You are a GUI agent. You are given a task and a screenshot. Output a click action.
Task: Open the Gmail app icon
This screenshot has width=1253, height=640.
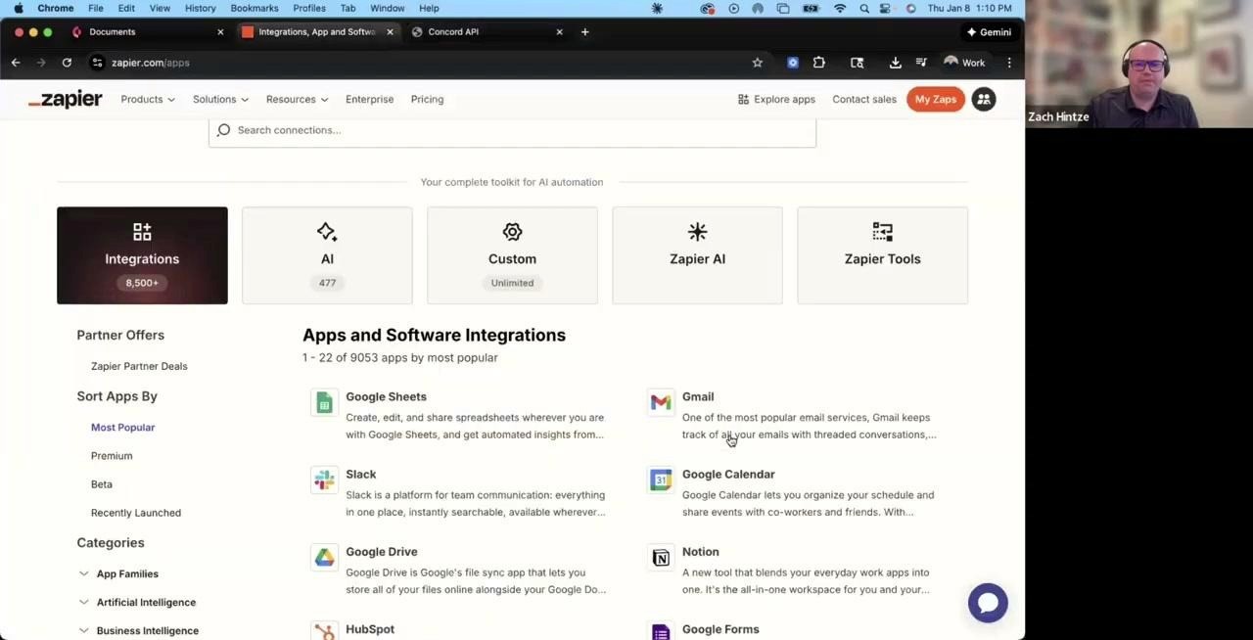click(661, 402)
